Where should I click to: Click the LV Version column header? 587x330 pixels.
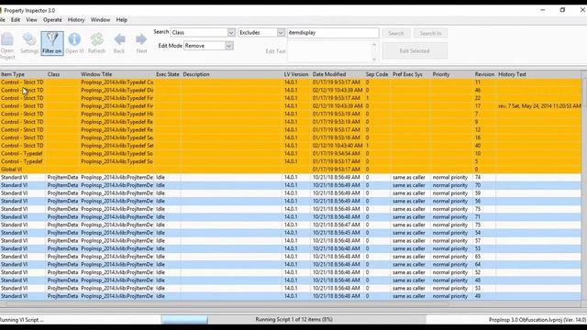coord(296,74)
